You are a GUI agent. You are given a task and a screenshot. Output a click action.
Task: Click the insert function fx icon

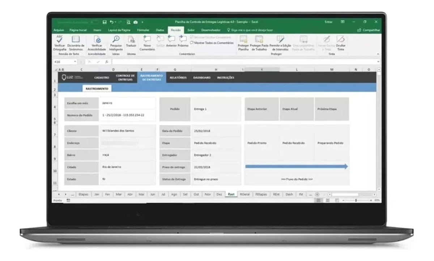[107, 62]
